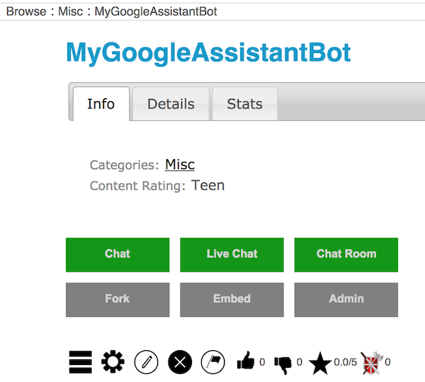Follow the Misc category link

point(180,164)
